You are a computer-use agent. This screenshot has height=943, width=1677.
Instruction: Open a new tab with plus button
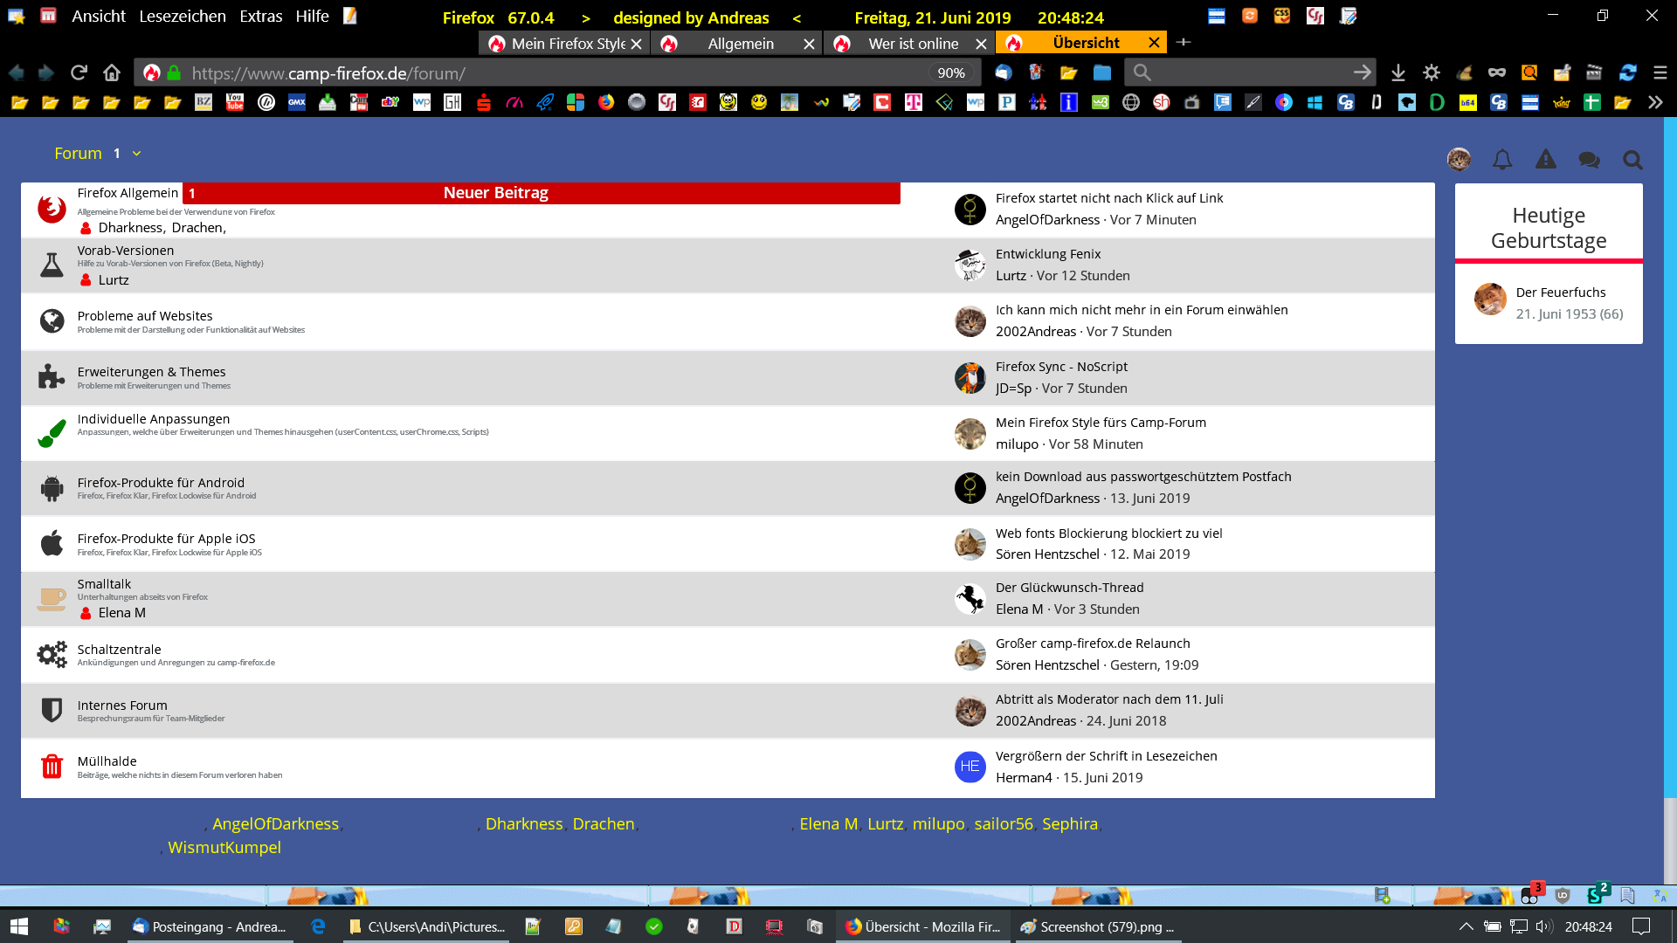(x=1183, y=42)
